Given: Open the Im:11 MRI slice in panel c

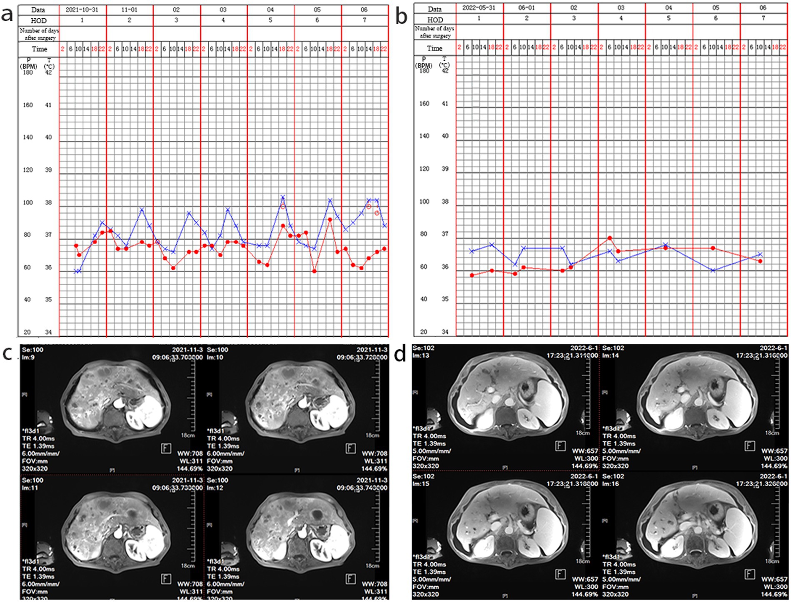Looking at the screenshot, I should 112,537.
